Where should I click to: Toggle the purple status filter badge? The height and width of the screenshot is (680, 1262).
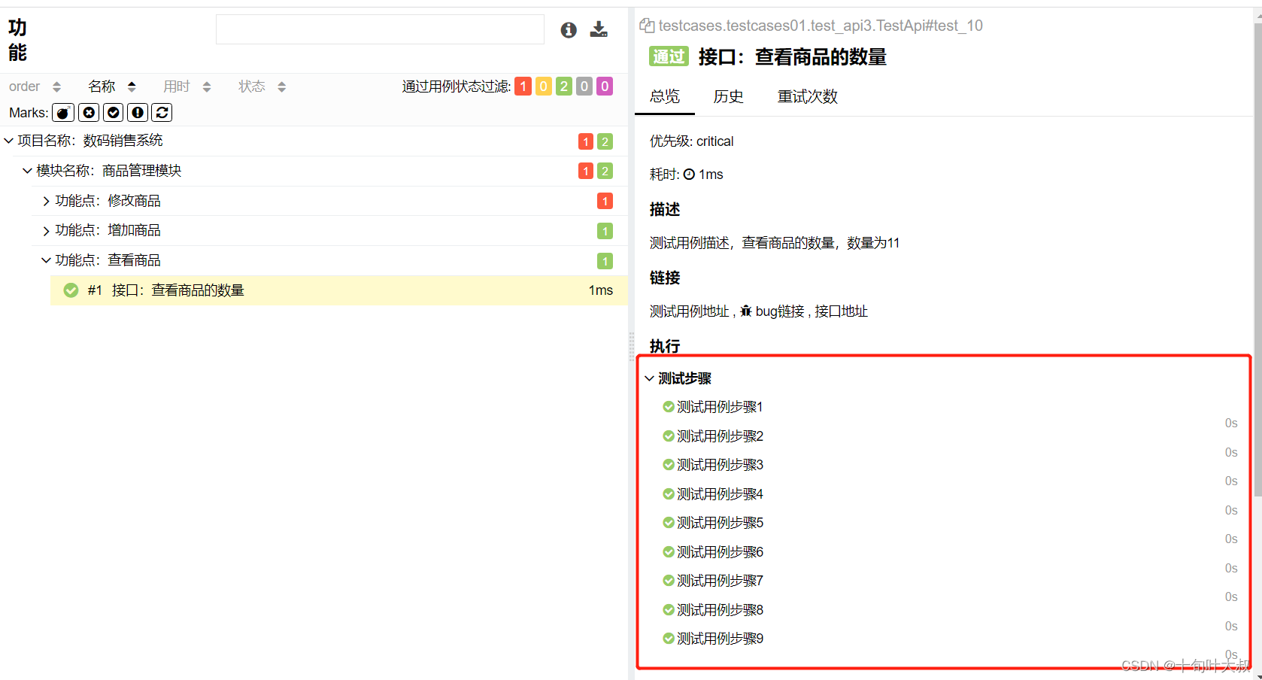pos(604,86)
